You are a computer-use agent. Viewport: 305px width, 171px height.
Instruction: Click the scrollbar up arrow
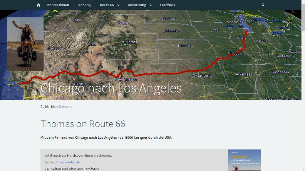click(x=303, y=1)
